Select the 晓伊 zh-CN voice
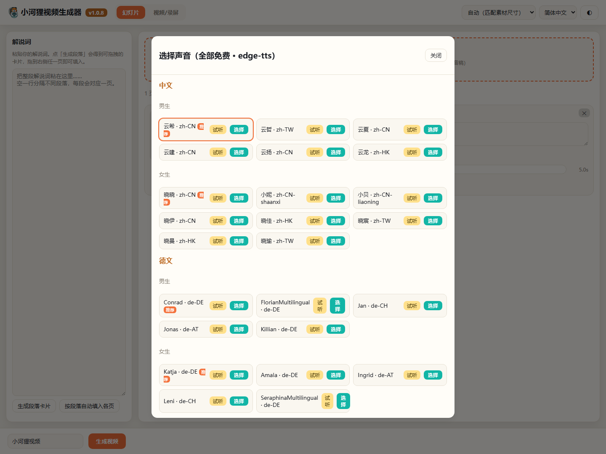Viewport: 606px width, 454px height. coord(239,221)
